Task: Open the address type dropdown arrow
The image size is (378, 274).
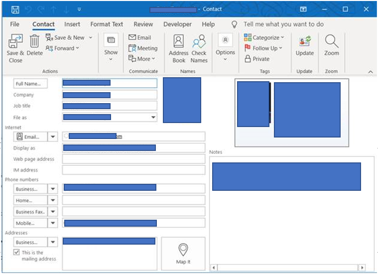Action: click(x=53, y=242)
